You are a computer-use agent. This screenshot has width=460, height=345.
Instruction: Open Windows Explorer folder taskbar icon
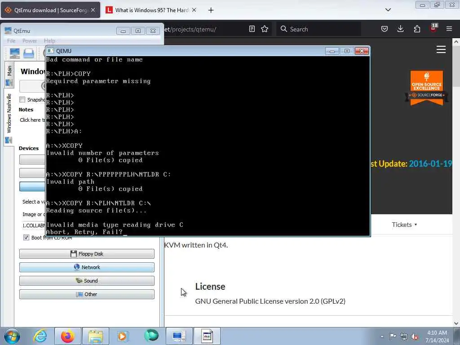point(96,336)
